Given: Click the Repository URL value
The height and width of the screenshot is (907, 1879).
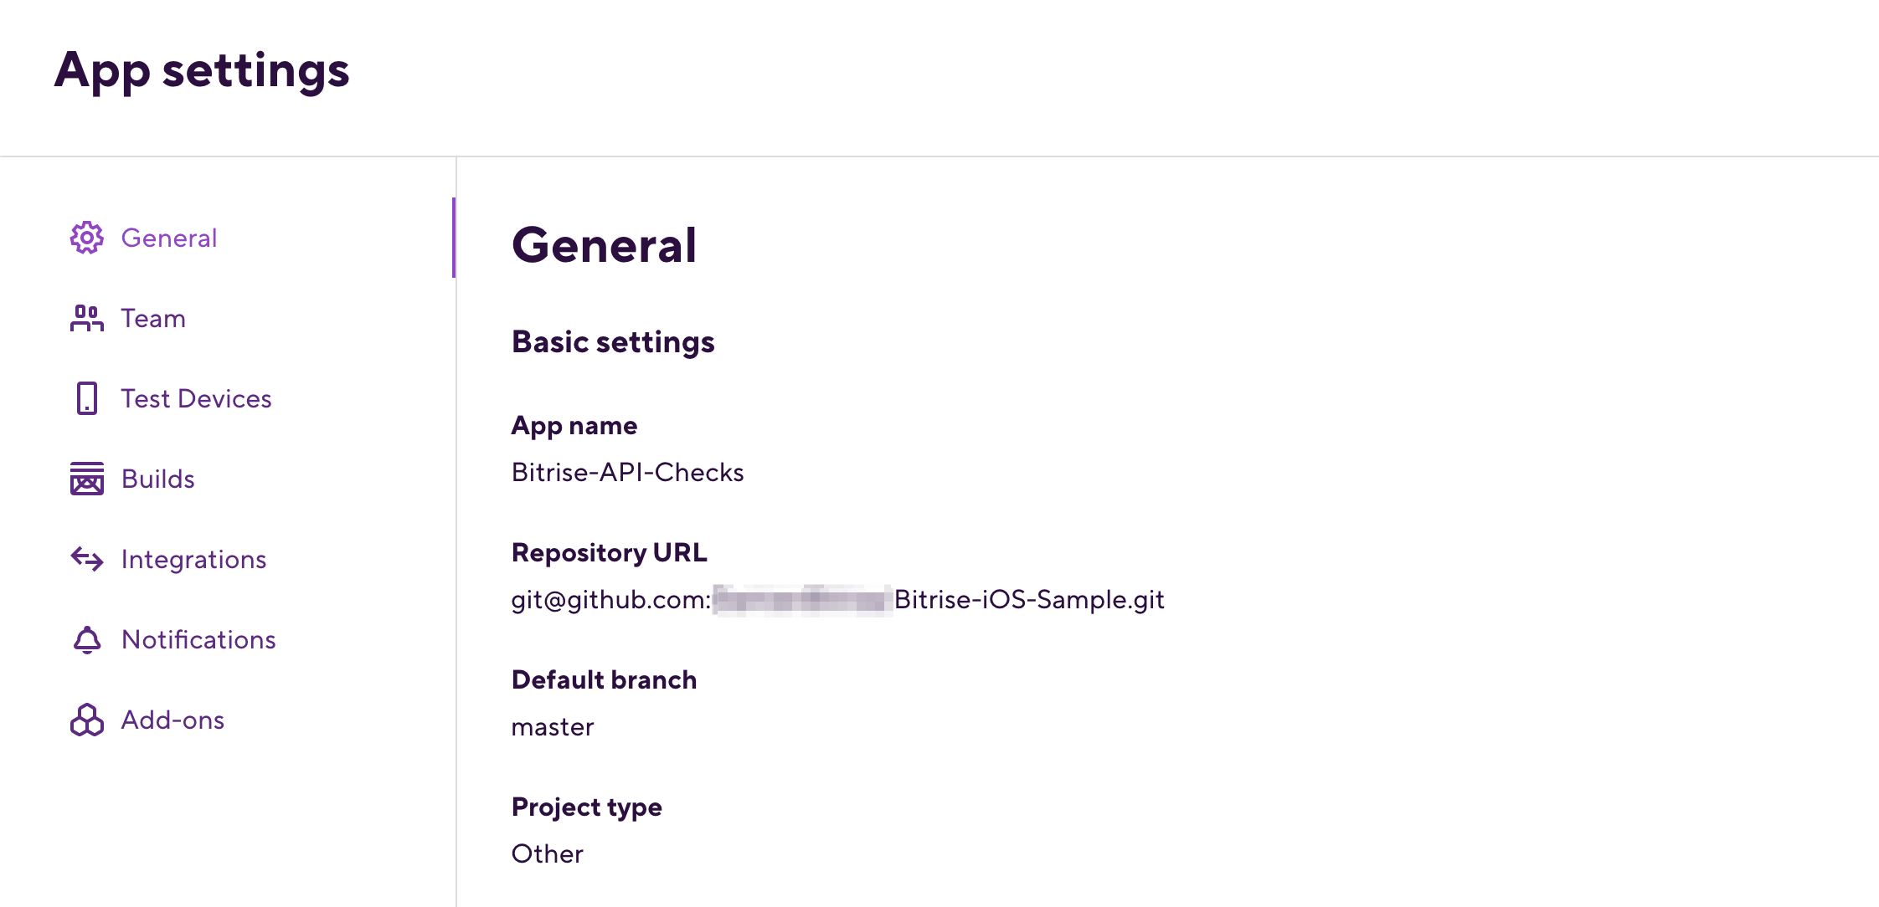Looking at the screenshot, I should click(x=837, y=599).
